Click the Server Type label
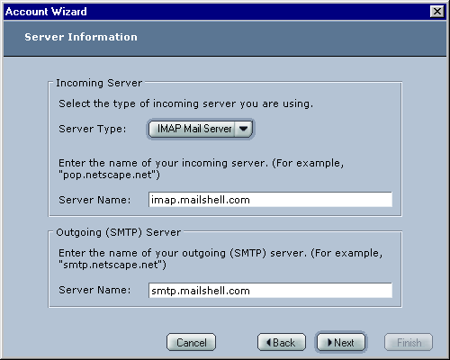This screenshot has width=450, height=360. (x=93, y=129)
